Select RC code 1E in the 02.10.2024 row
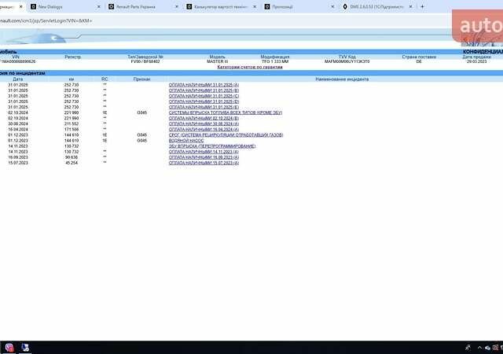Image resolution: width=503 pixels, height=354 pixels. tap(105, 112)
